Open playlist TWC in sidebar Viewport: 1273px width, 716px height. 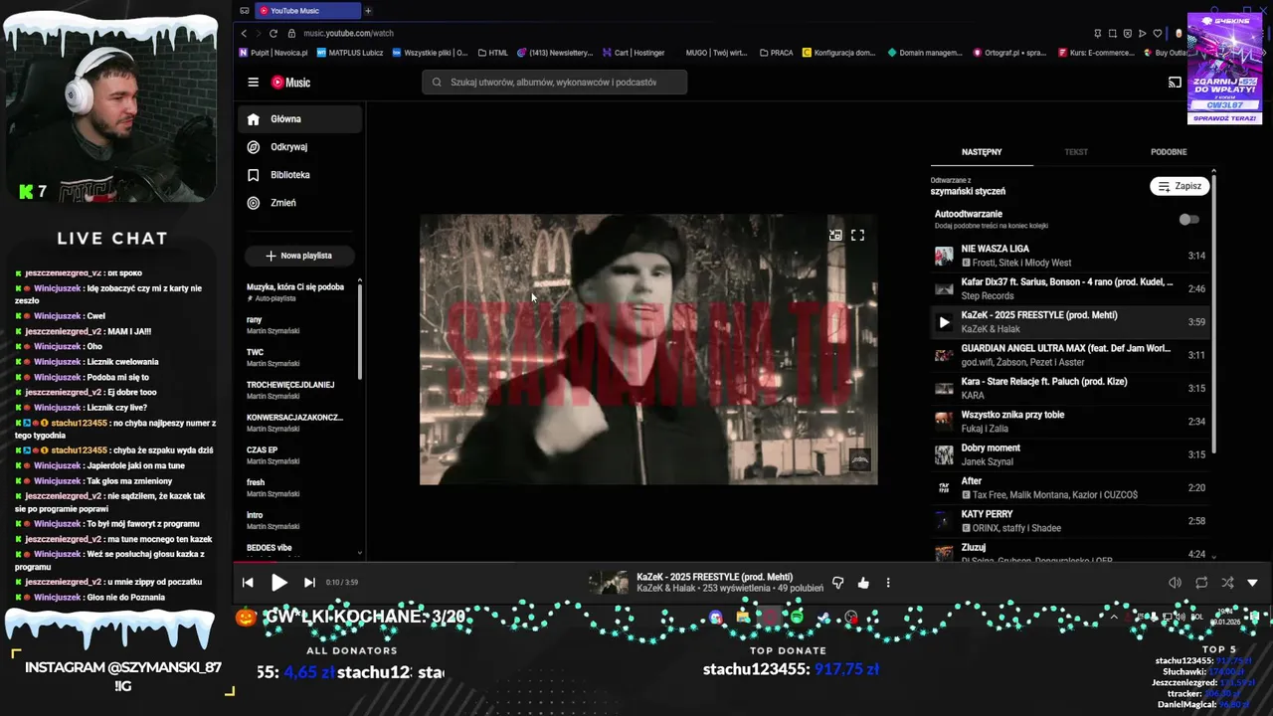pos(298,358)
